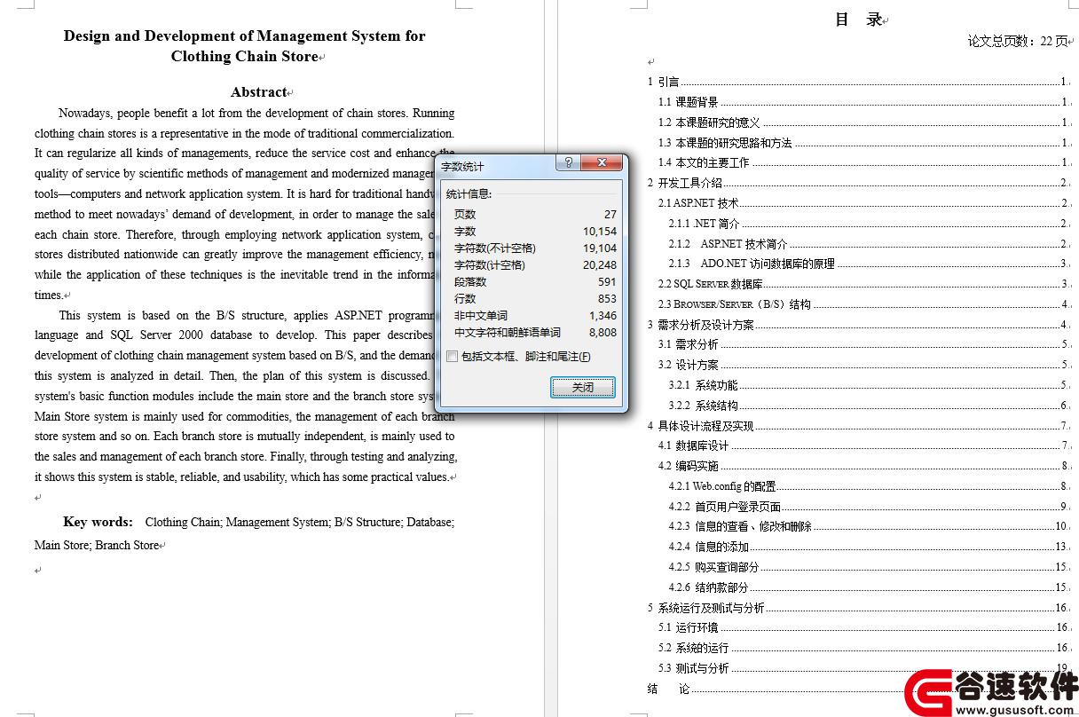1079x717 pixels.
Task: Click the 中文字符和朝鲜语单词 value 8,808
Action: pyautogui.click(x=603, y=332)
